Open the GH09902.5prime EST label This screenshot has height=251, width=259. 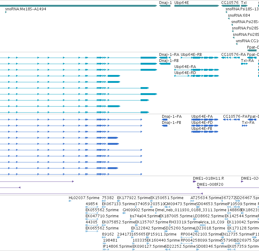click(138, 210)
